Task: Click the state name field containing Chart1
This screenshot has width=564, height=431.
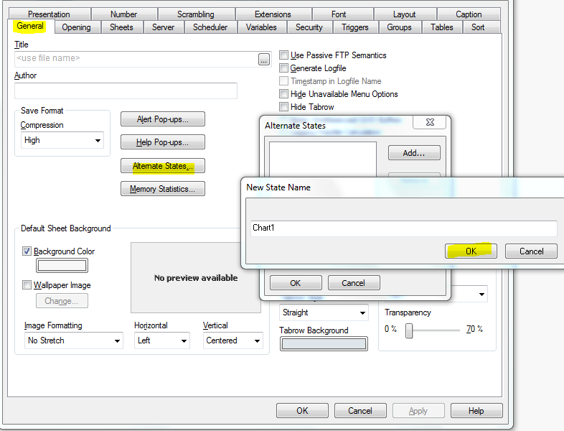Action: pos(403,228)
